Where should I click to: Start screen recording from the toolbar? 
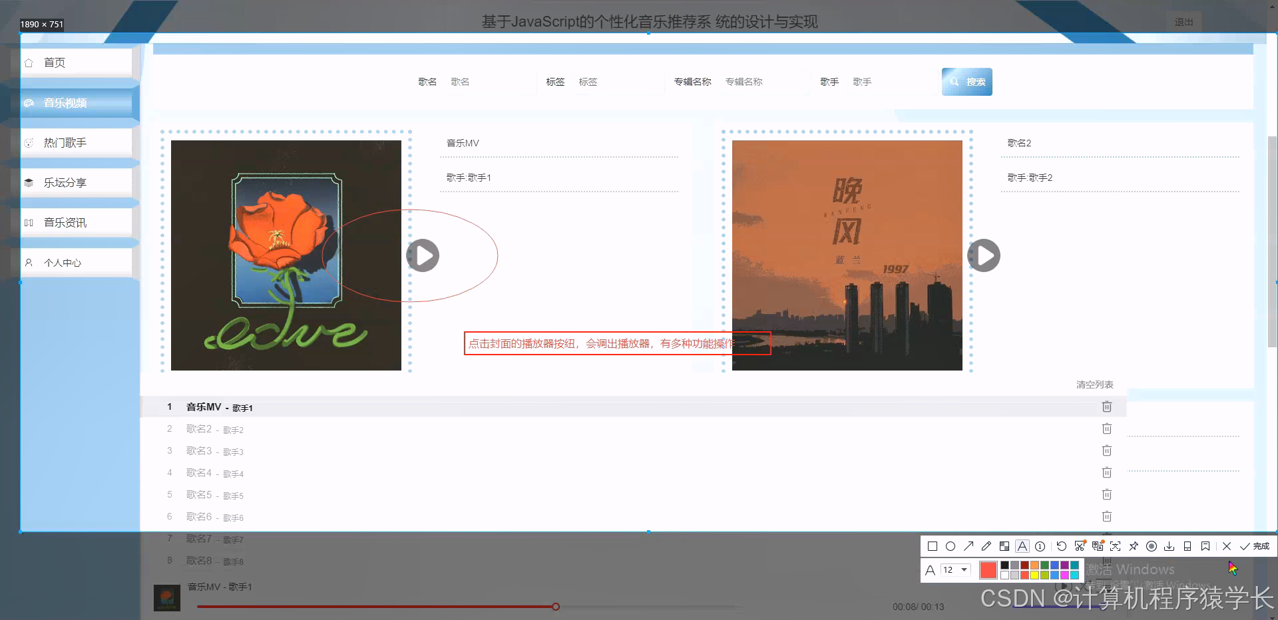pos(1152,546)
